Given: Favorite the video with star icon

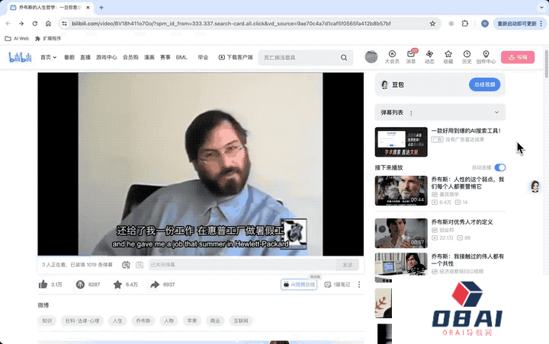Looking at the screenshot, I should click(x=117, y=285).
